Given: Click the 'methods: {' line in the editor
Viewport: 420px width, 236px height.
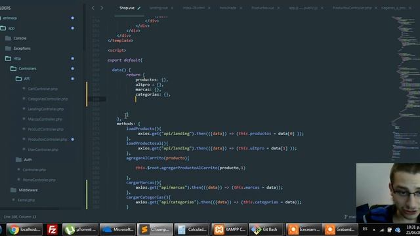Looking at the screenshot, I should coord(129,124).
